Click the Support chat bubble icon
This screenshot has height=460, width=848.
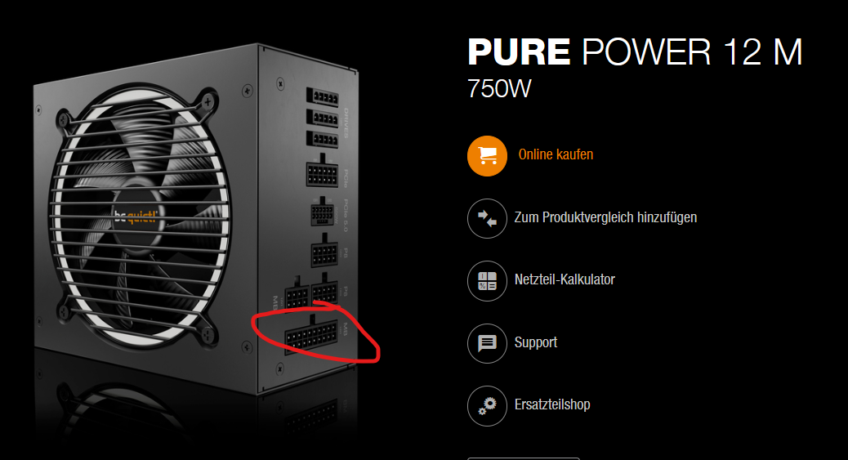(487, 343)
